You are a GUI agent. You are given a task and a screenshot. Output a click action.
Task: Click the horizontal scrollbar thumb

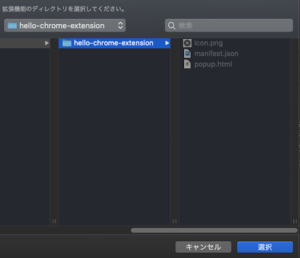coord(214,231)
